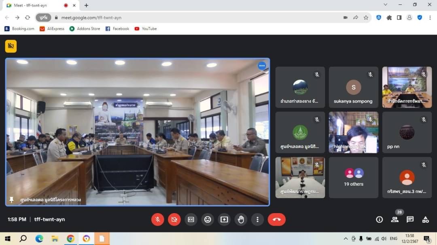Open the activities panel
The height and width of the screenshot is (245, 437).
point(425,220)
